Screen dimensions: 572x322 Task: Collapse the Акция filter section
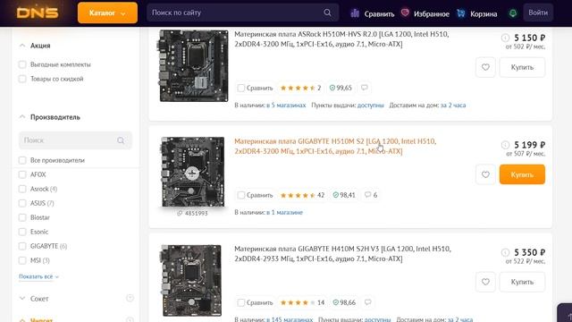pyautogui.click(x=22, y=46)
